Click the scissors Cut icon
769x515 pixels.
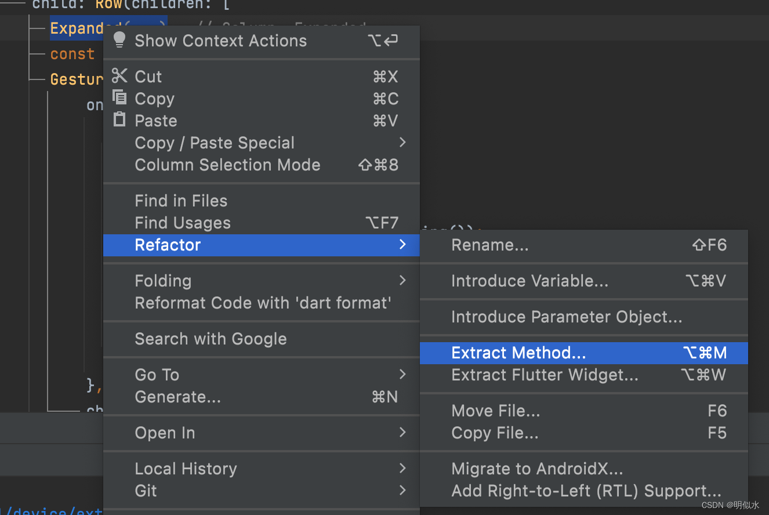(119, 76)
